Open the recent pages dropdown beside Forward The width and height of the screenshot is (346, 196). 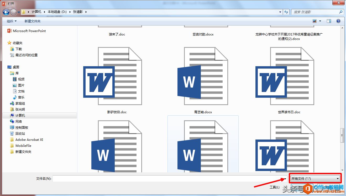19,12
